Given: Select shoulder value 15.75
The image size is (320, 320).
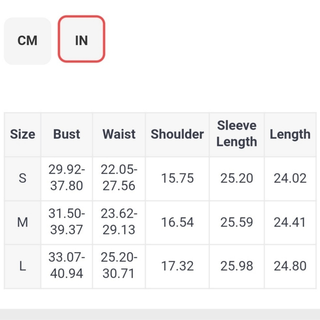Looking at the screenshot, I should coord(177,178).
